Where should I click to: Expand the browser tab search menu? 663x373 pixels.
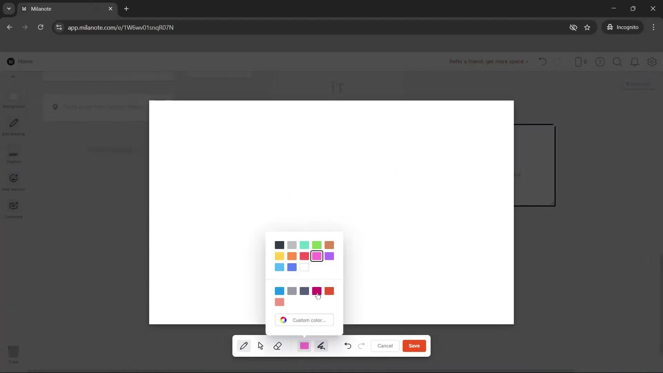9,9
